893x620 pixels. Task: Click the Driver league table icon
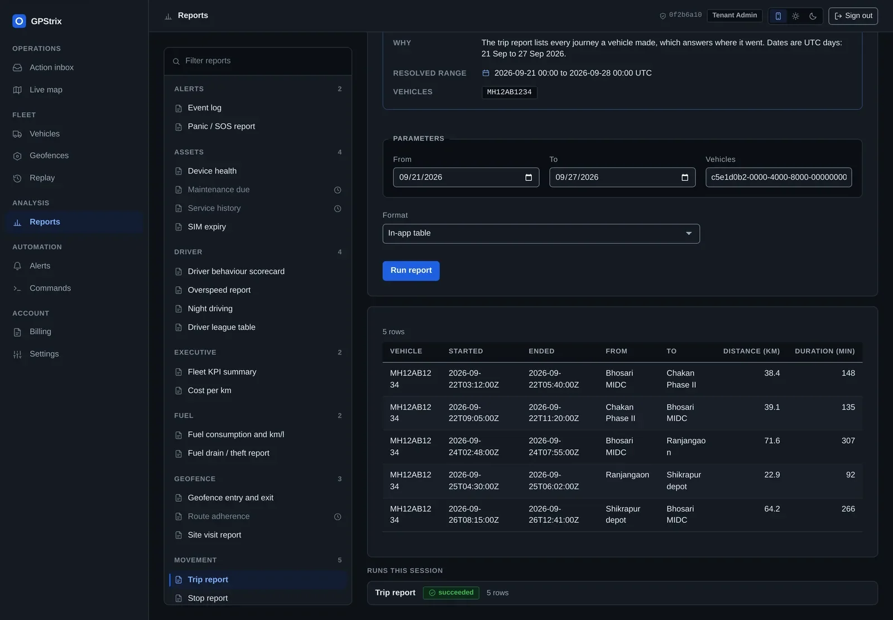coord(179,328)
